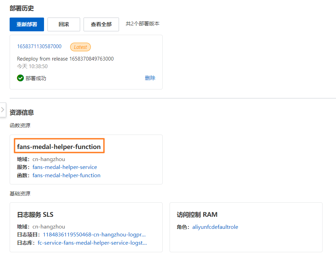This screenshot has height=266, width=336.
Task: Click the 部署成功 status label
Action: point(36,78)
